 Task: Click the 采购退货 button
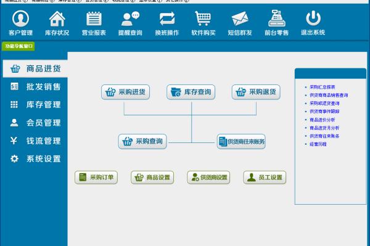click(x=256, y=92)
